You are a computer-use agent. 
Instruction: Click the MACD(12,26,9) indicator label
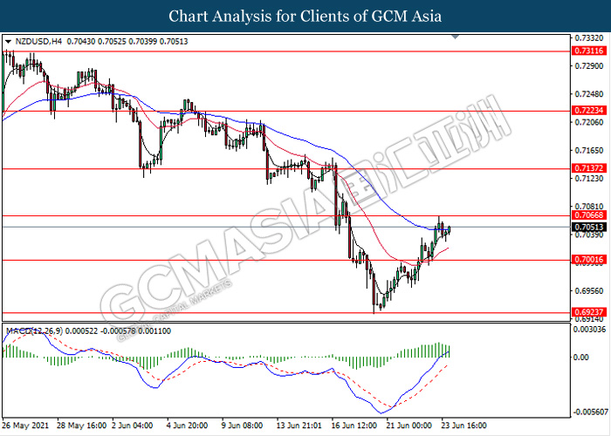pos(34,330)
